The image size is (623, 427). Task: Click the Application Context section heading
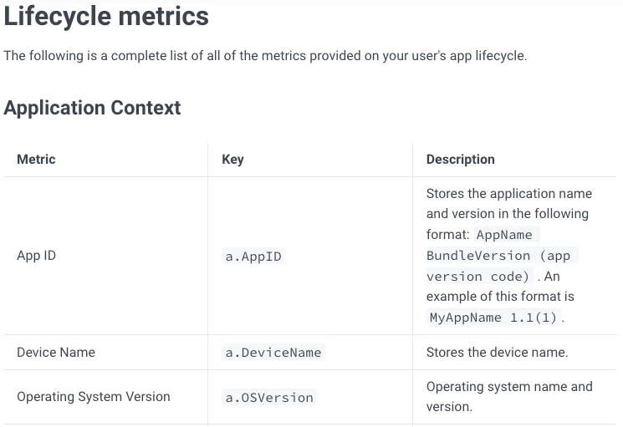click(x=92, y=108)
